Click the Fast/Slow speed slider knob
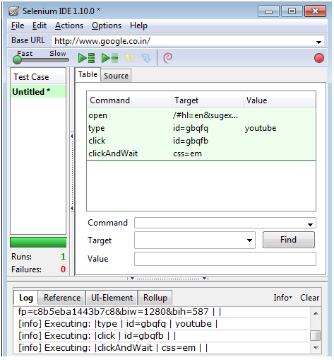The height and width of the screenshot is (360, 334). [x=17, y=59]
